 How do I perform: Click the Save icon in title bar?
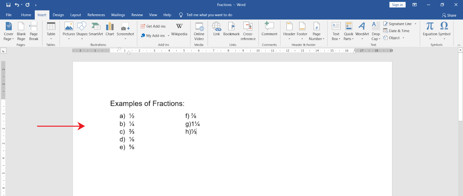tap(8, 5)
